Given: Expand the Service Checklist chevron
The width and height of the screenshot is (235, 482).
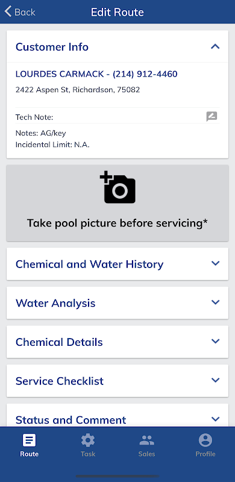Looking at the screenshot, I should pyautogui.click(x=216, y=380).
